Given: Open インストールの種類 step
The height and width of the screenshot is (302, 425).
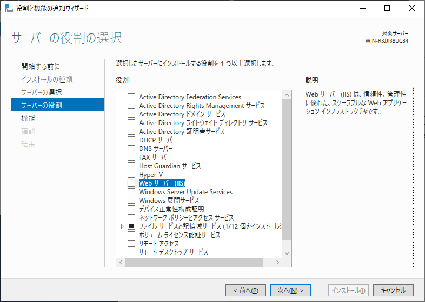Looking at the screenshot, I should pos(47,79).
